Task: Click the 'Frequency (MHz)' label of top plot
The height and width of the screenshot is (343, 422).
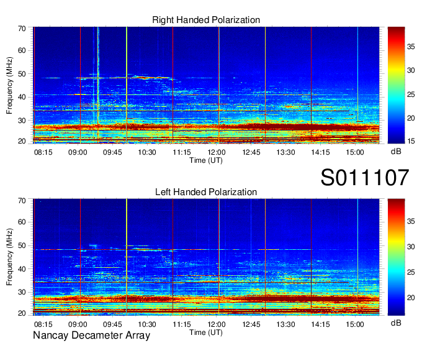Action: [x=9, y=85]
